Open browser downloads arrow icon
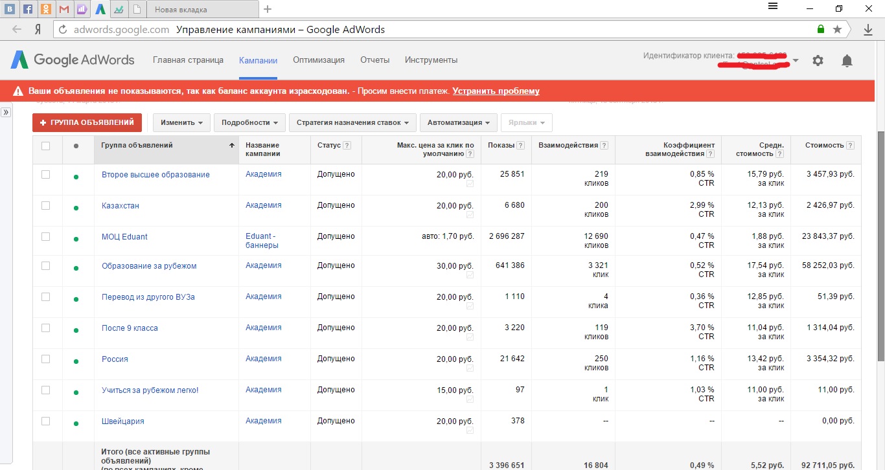The image size is (885, 470). point(868,30)
